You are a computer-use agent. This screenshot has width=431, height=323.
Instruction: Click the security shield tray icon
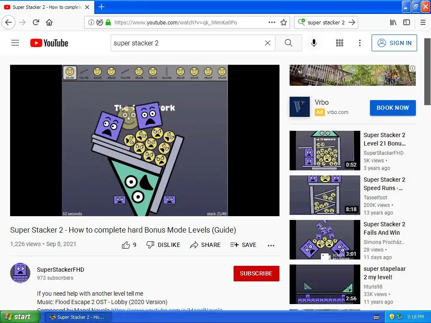coord(392,317)
